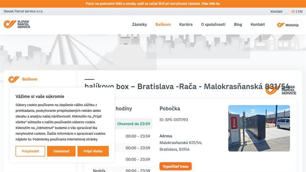Click the address Malokrasňanská 831/54, line
The image size is (306, 172).
click(x=181, y=143)
